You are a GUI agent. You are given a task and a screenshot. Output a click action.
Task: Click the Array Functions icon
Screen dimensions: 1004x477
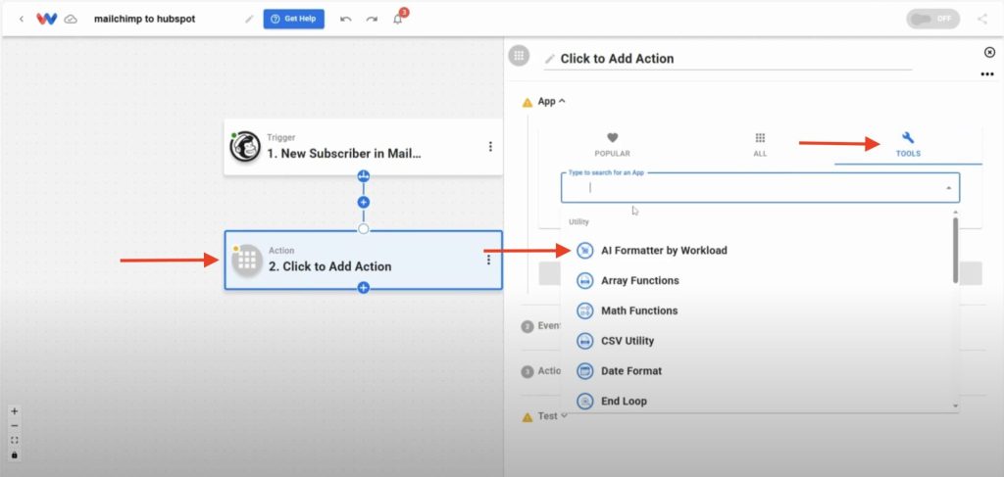pos(584,281)
